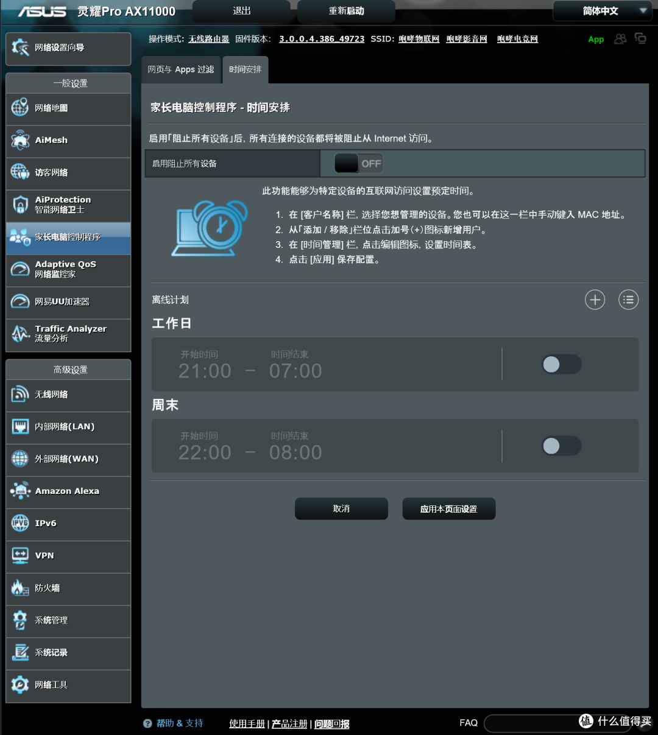Viewport: 658px width, 735px height.
Task: Click the 取消 cancel button
Action: (x=341, y=508)
